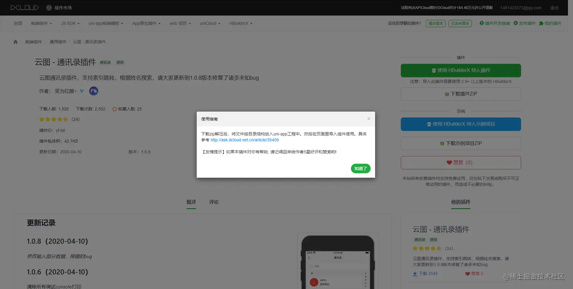This screenshot has width=573, height=289.
Task: Click the 知道了 button in the dialog
Action: tap(361, 169)
